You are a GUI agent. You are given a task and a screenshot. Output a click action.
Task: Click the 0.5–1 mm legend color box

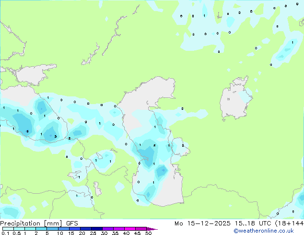(x=19, y=229)
